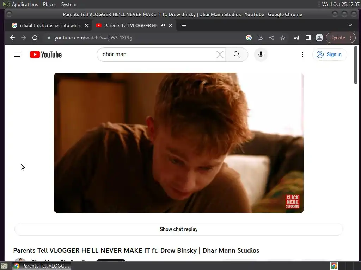Sign in to YouTube

pyautogui.click(x=329, y=54)
